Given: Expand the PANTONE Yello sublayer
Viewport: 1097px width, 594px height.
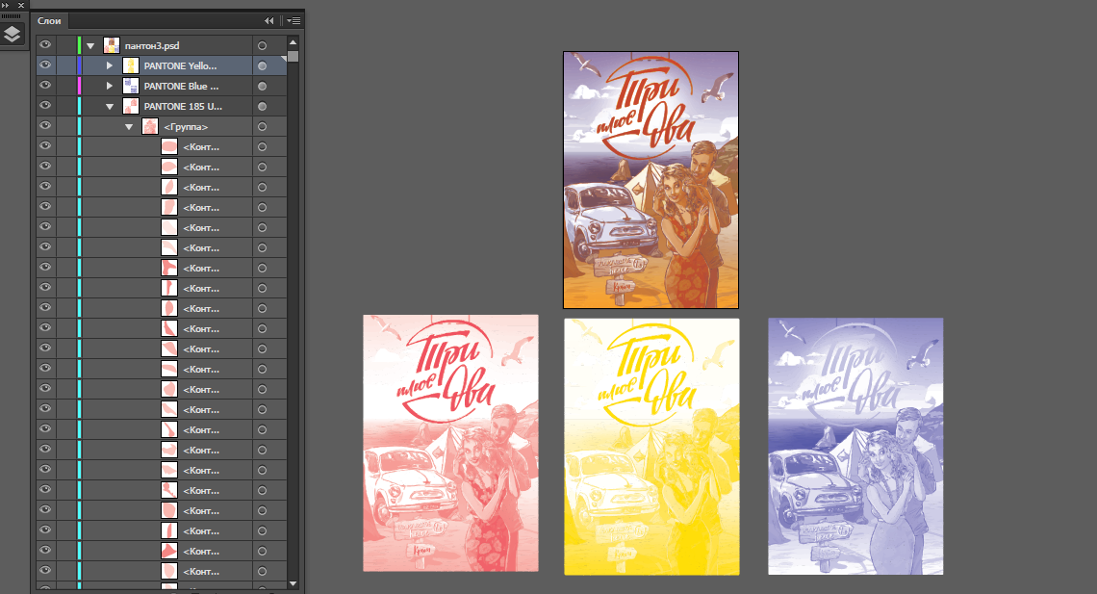Looking at the screenshot, I should 109,65.
